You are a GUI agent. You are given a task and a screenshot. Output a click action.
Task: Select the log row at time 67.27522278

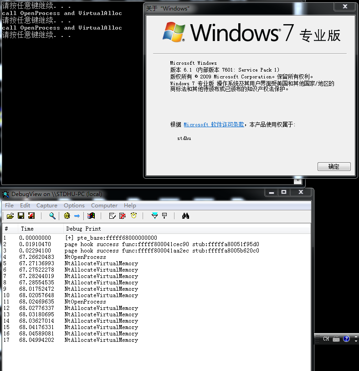156,270
